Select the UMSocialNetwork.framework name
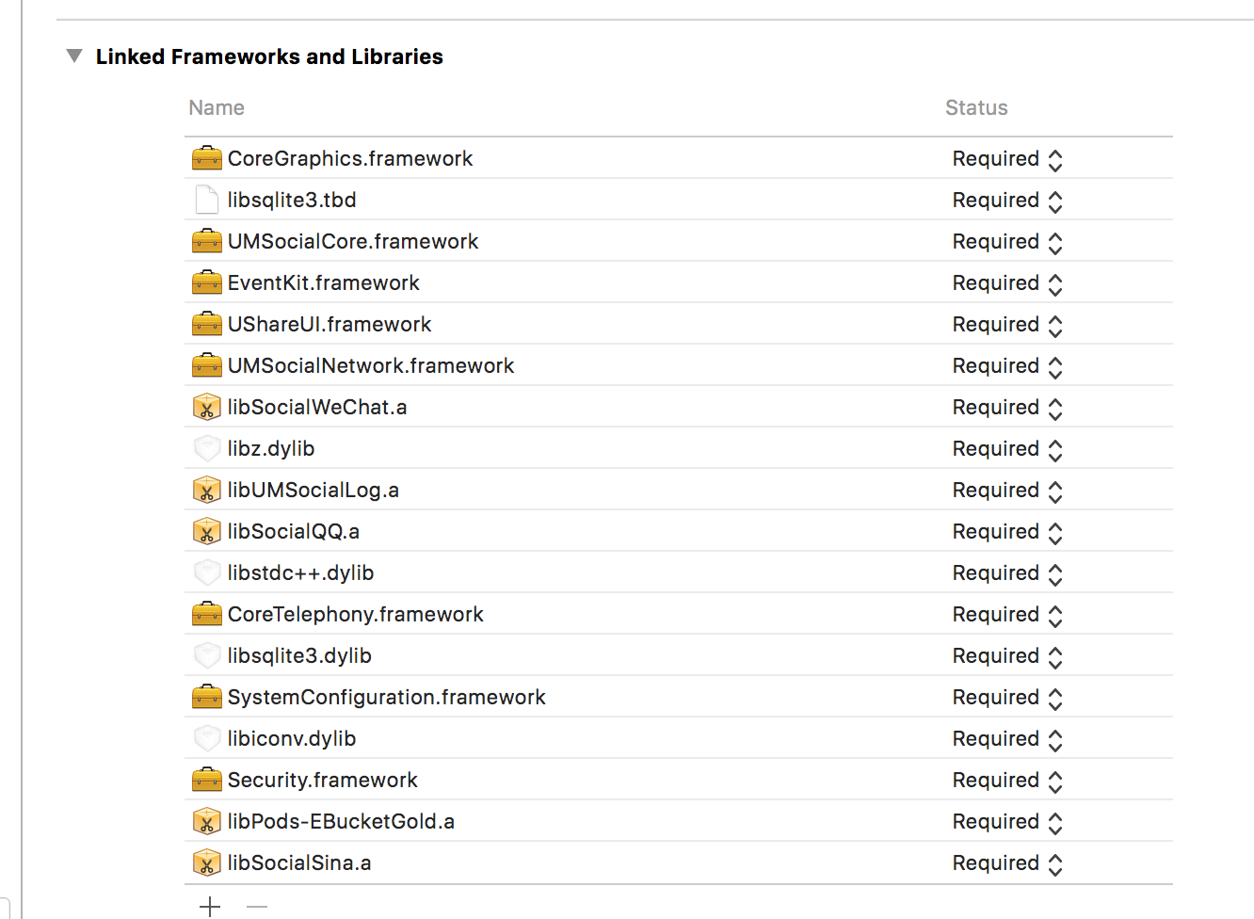This screenshot has height=919, width=1254. point(371,365)
